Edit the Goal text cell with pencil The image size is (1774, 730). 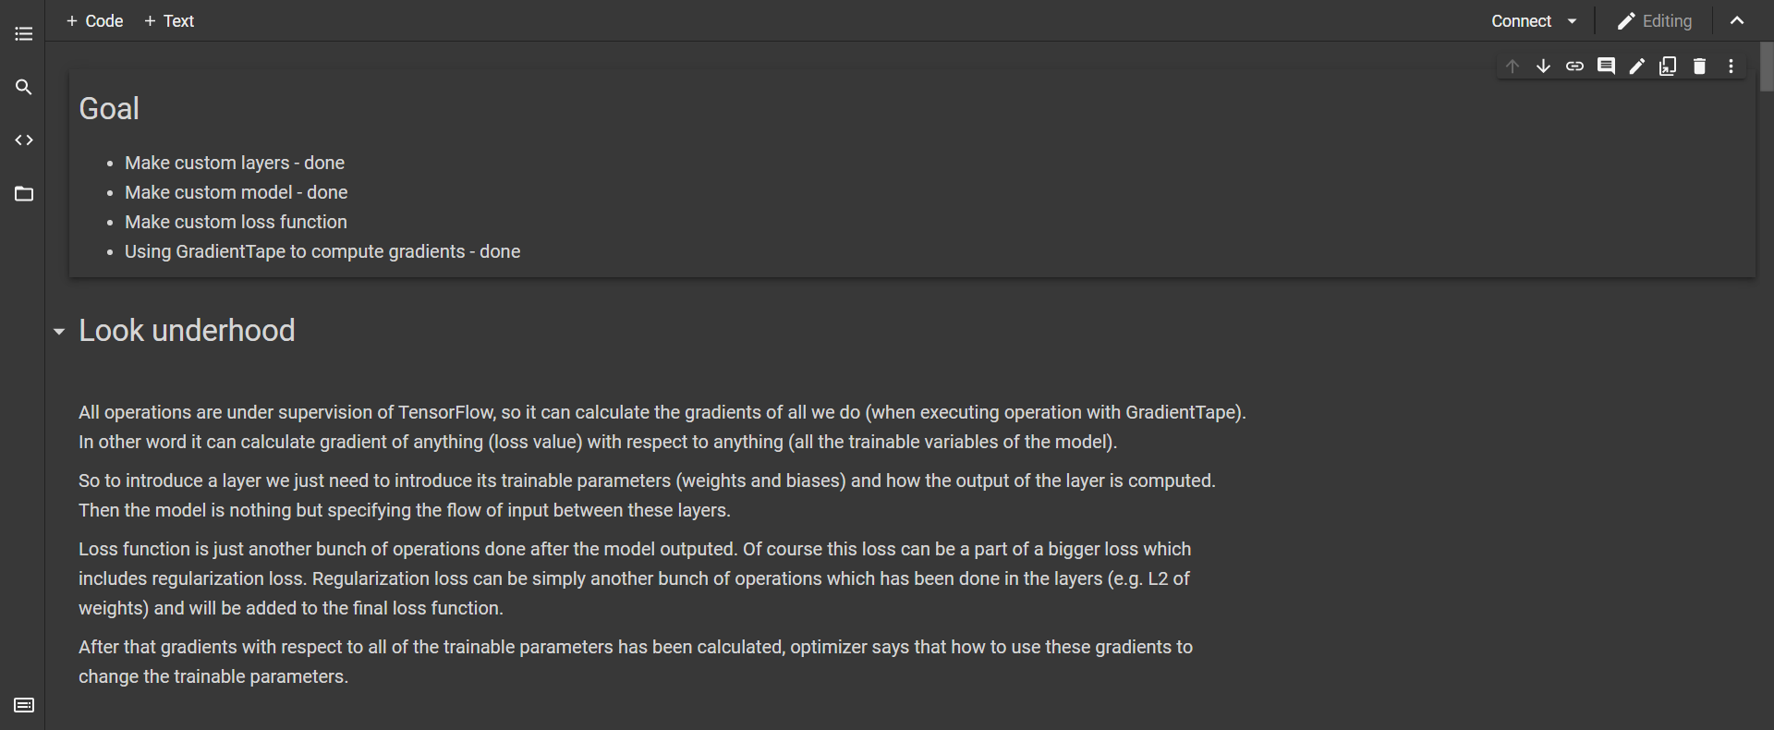tap(1637, 66)
